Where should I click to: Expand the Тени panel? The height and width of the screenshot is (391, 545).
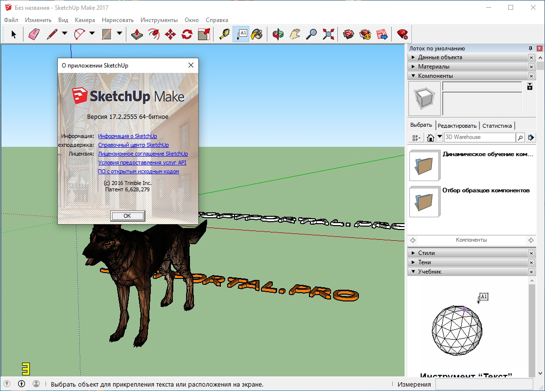click(468, 262)
